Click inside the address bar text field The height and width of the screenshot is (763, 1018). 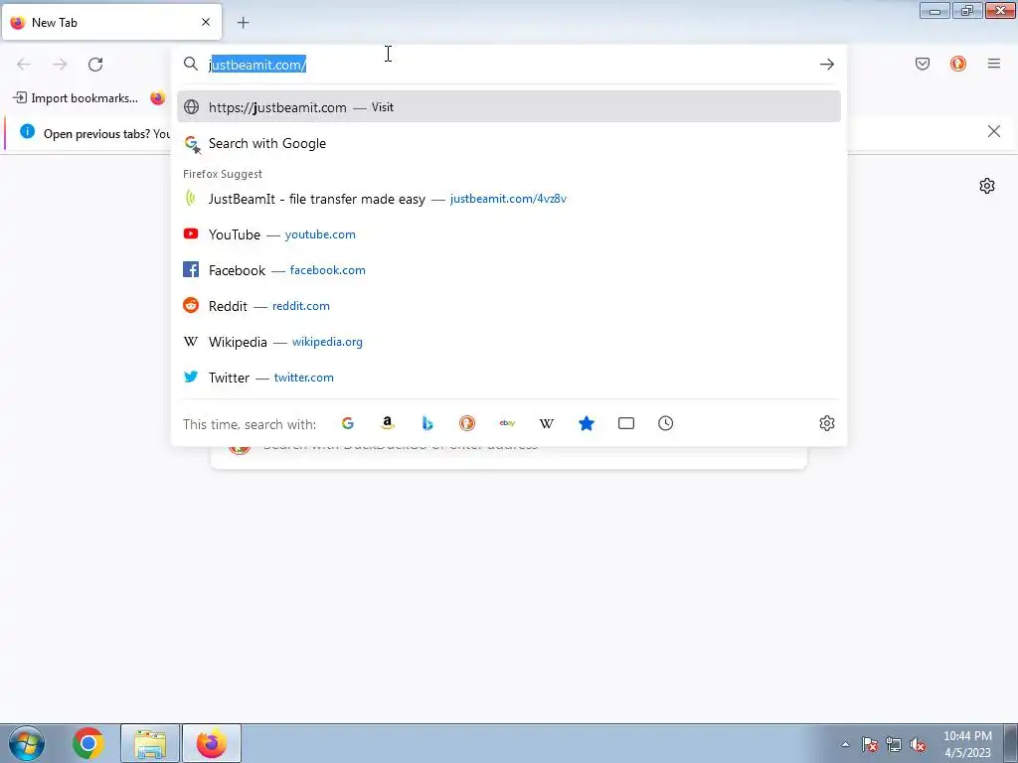(510, 65)
